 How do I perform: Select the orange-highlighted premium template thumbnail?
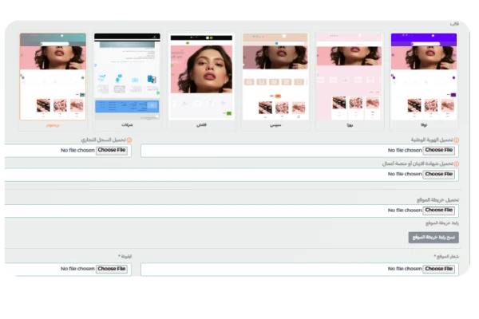[x=53, y=76]
